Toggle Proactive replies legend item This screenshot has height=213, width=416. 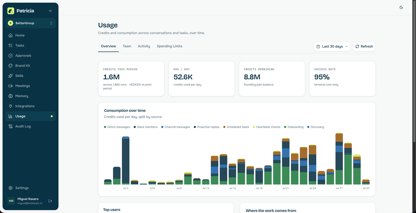pyautogui.click(x=207, y=127)
